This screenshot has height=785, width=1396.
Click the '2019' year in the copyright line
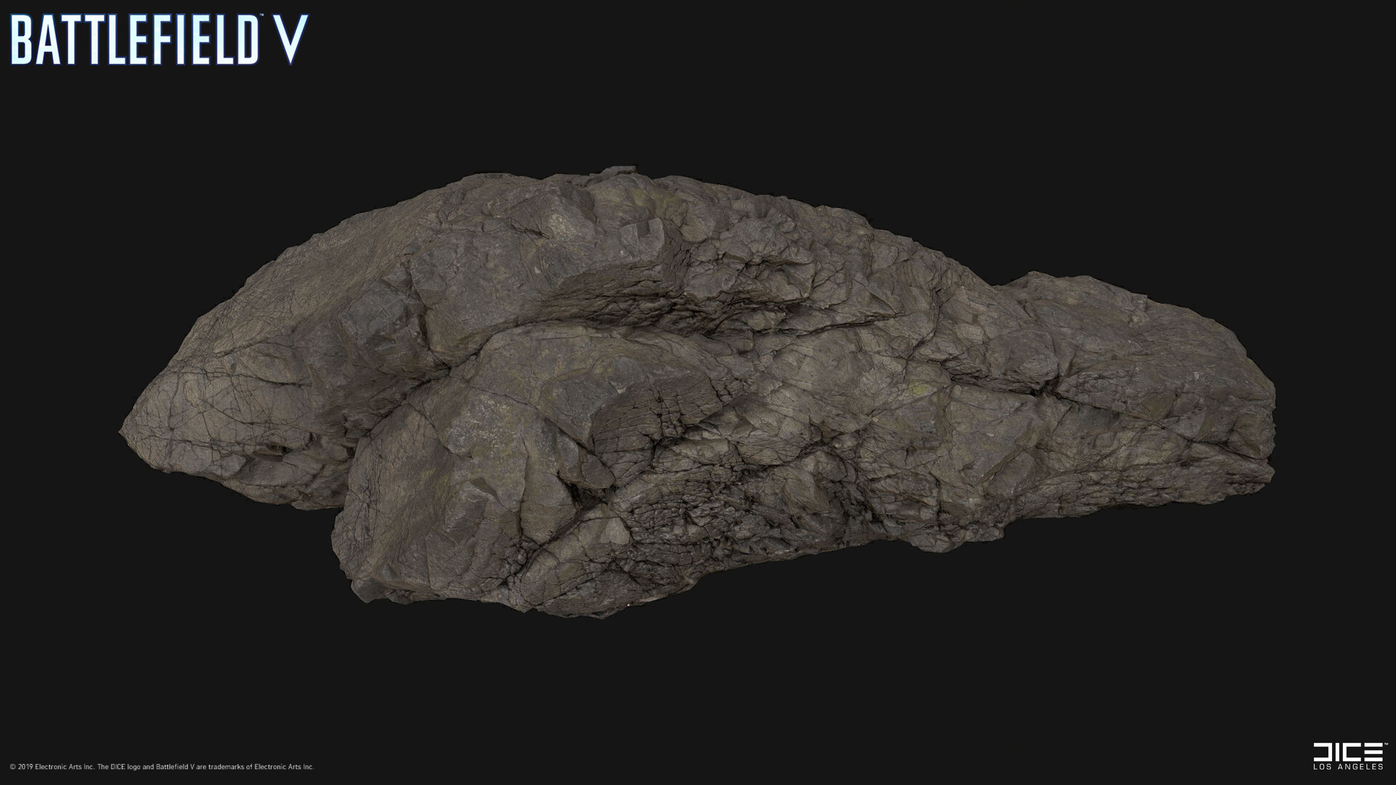click(25, 767)
